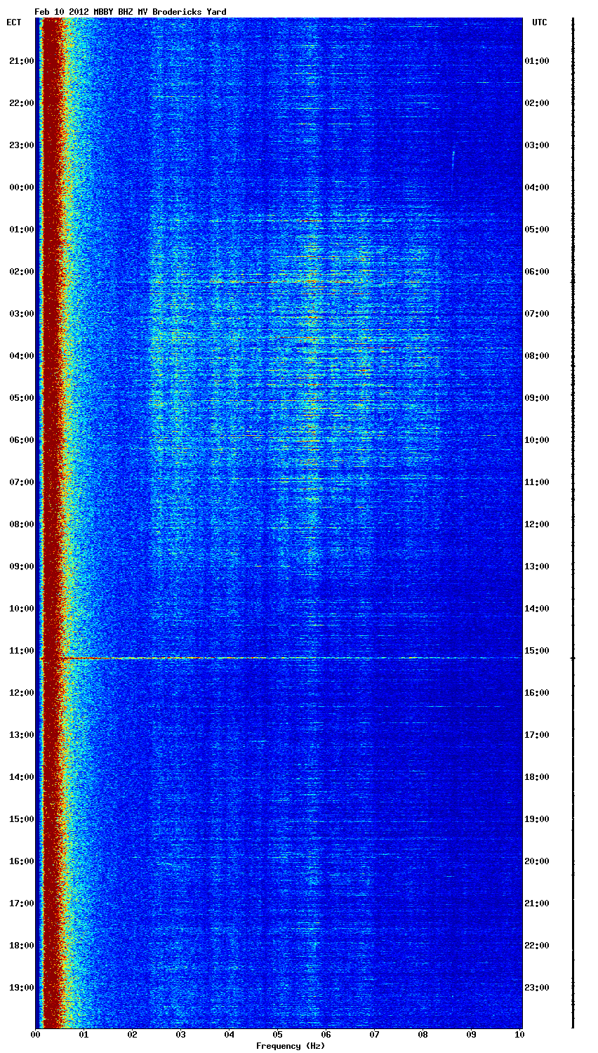This screenshot has height=1053, width=598.
Task: Select the ECT axis label '00:00'
Action: 21,187
